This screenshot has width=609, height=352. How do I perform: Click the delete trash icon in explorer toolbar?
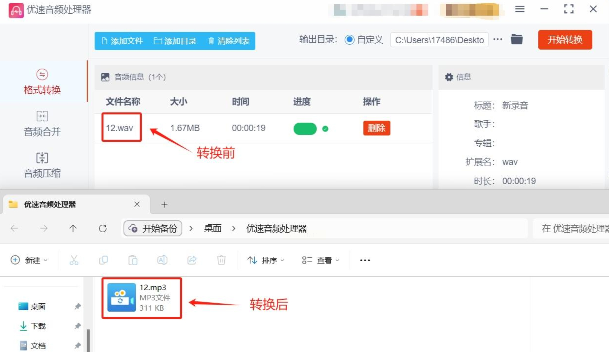click(x=221, y=260)
